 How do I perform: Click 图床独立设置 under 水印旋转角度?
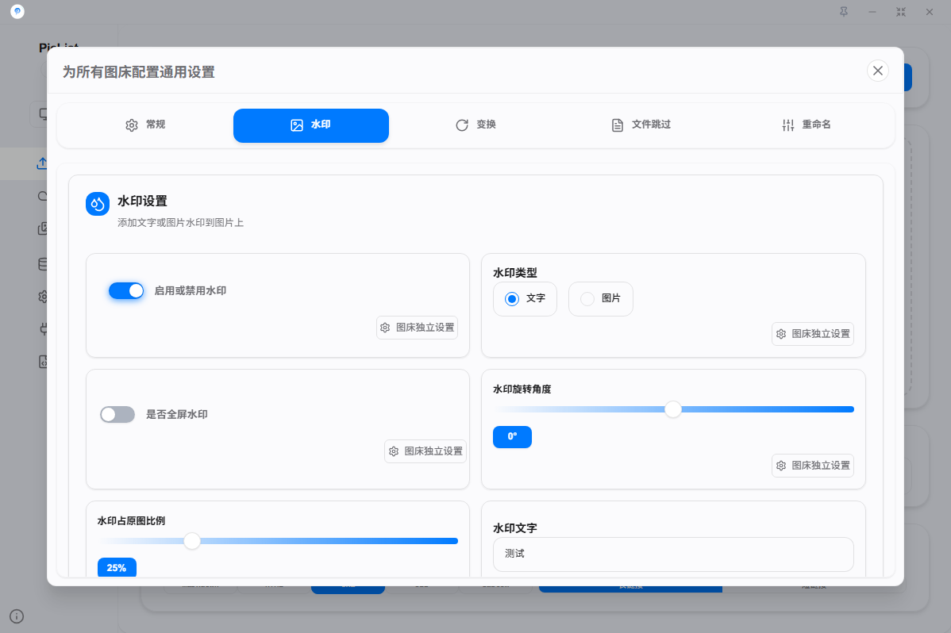coord(813,466)
